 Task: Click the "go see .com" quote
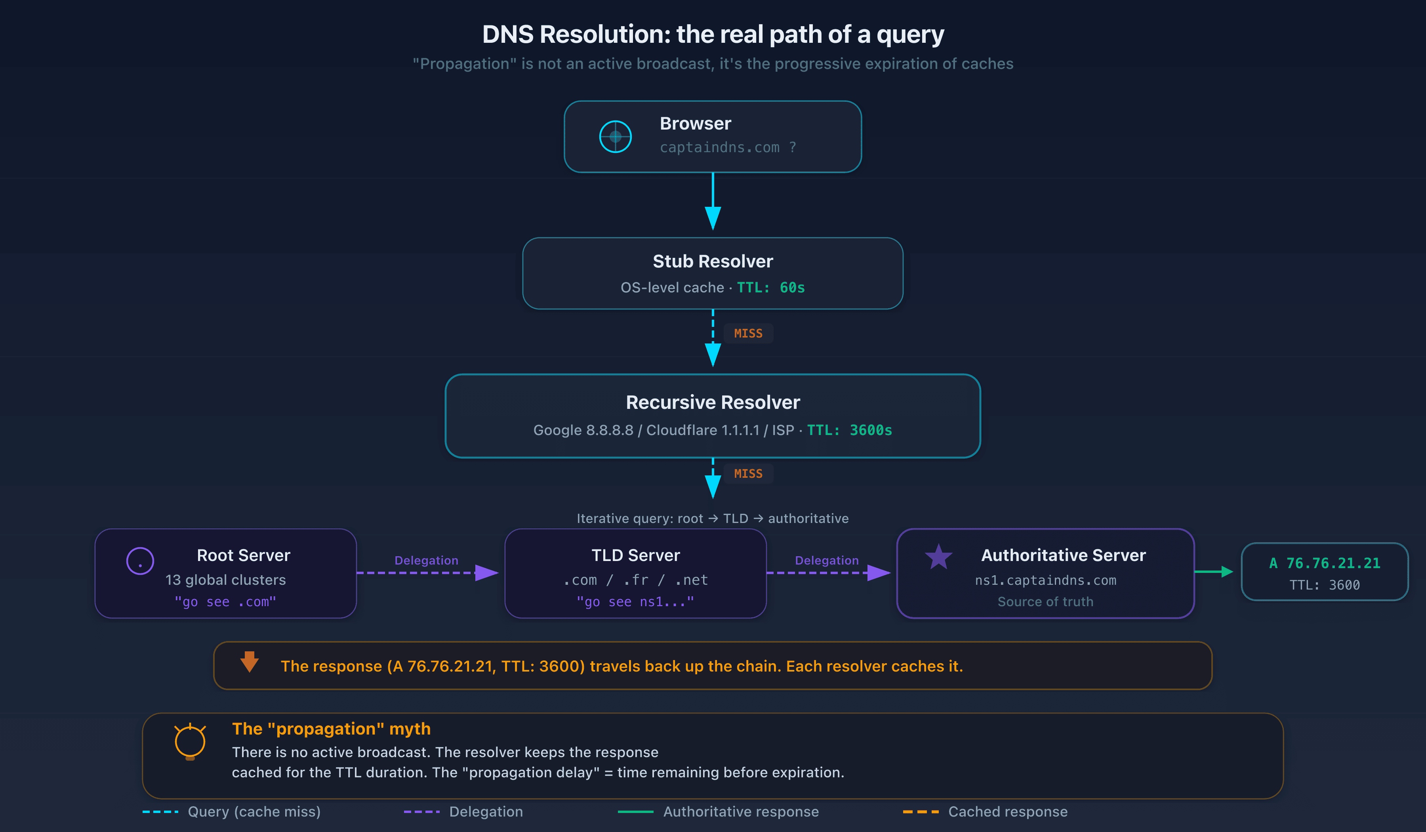click(x=225, y=602)
